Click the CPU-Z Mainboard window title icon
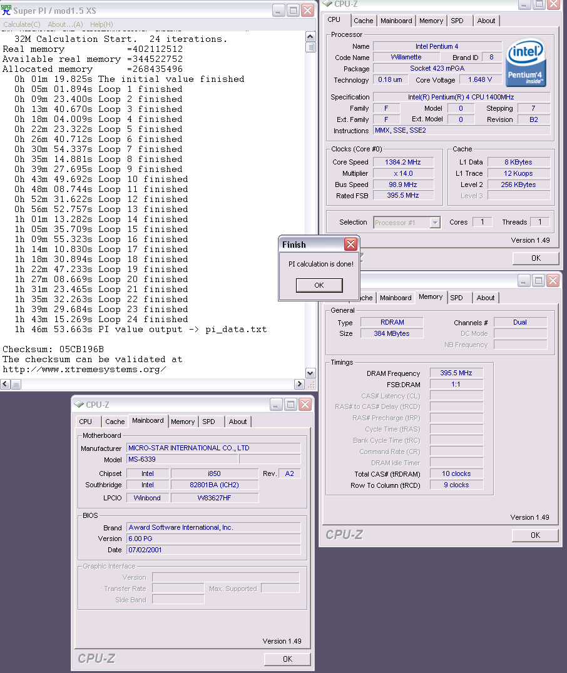The height and width of the screenshot is (673, 567). tap(79, 404)
